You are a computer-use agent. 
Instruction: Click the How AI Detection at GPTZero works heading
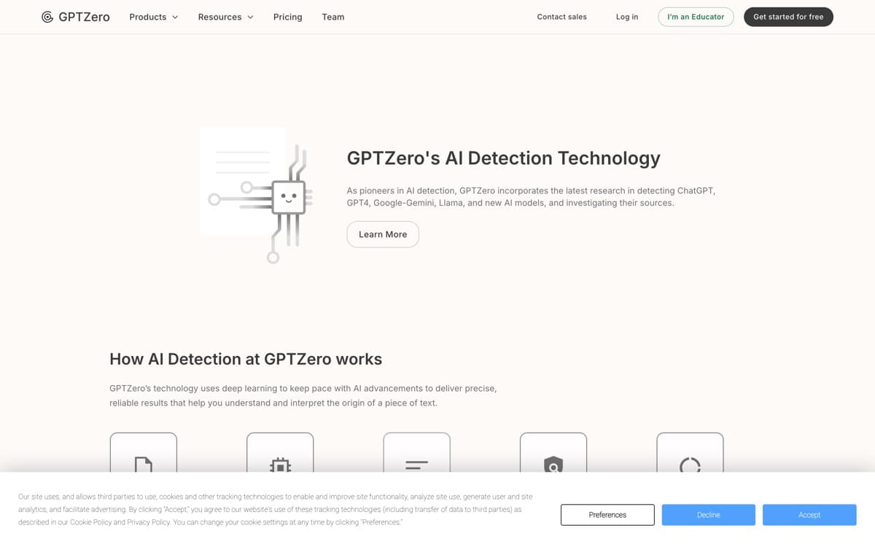246,359
